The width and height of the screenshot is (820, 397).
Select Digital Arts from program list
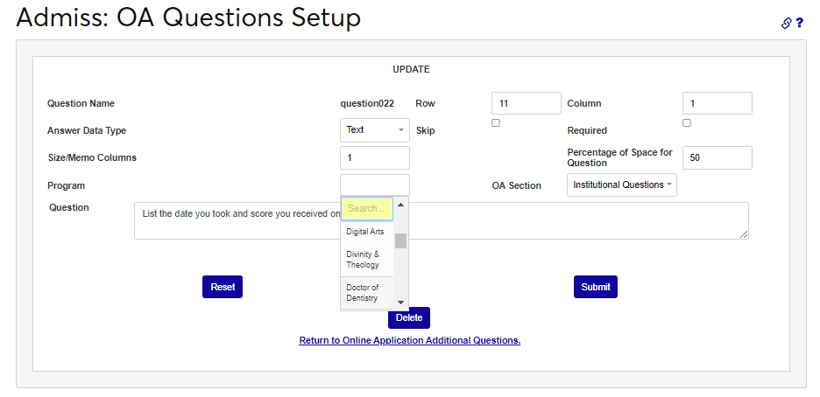pyautogui.click(x=367, y=232)
